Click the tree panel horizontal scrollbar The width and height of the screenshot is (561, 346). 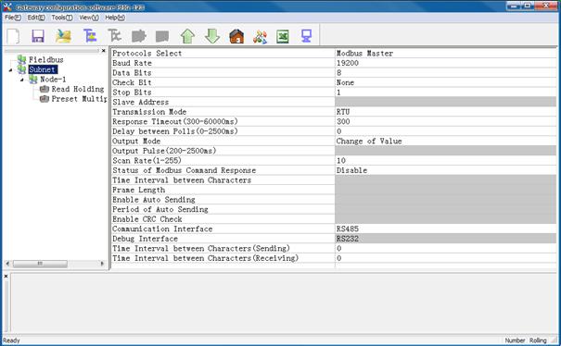point(55,264)
